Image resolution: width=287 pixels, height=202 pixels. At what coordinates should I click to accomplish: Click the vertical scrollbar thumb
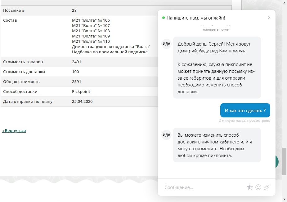285,161
